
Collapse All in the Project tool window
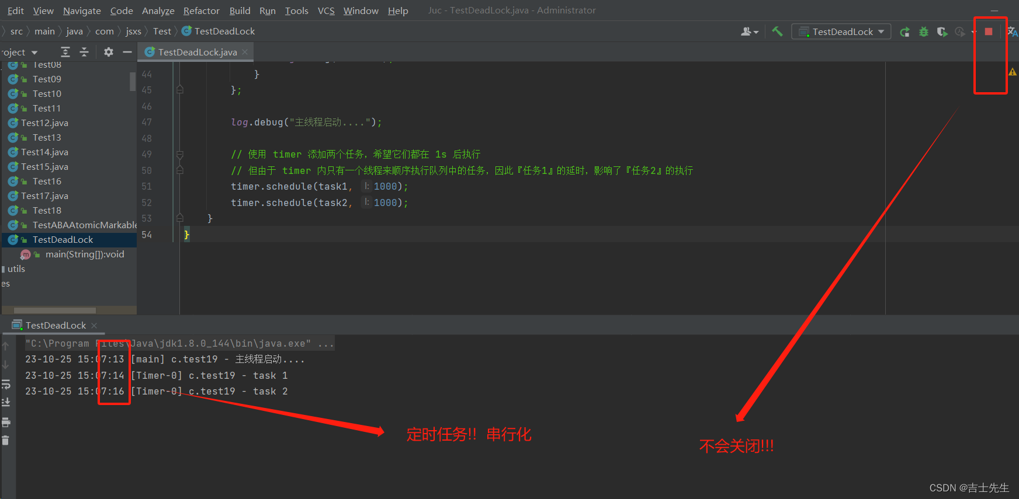tap(84, 52)
